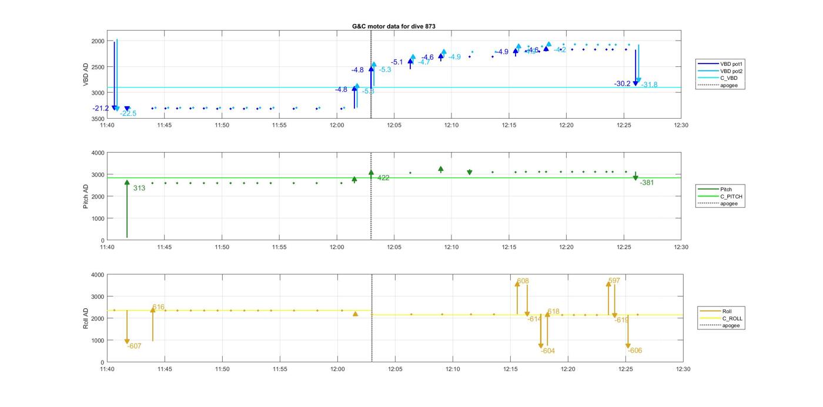
Task: Select the title 'G&C motor data for dive 873'
Action: (394, 26)
